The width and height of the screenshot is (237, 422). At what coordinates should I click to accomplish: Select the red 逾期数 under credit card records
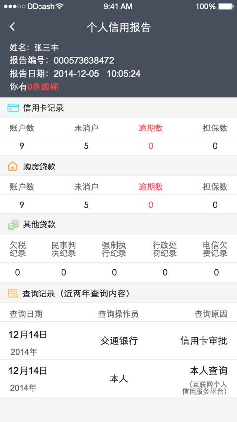tap(151, 128)
